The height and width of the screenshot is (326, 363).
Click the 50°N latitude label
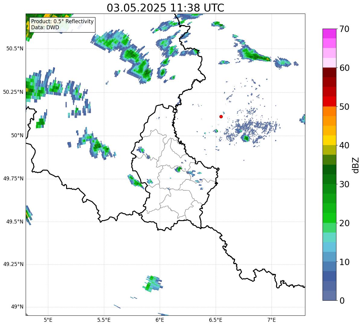[17, 135]
